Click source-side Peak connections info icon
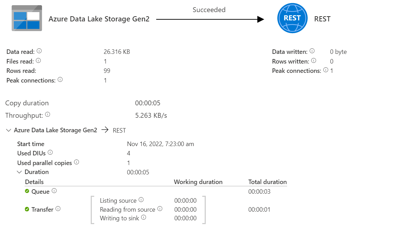417x231 pixels. (60, 80)
